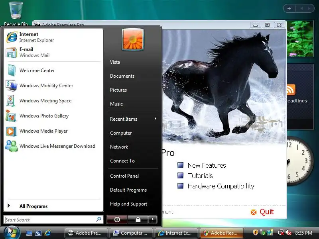Open the Welcome Center icon

pyautogui.click(x=11, y=71)
